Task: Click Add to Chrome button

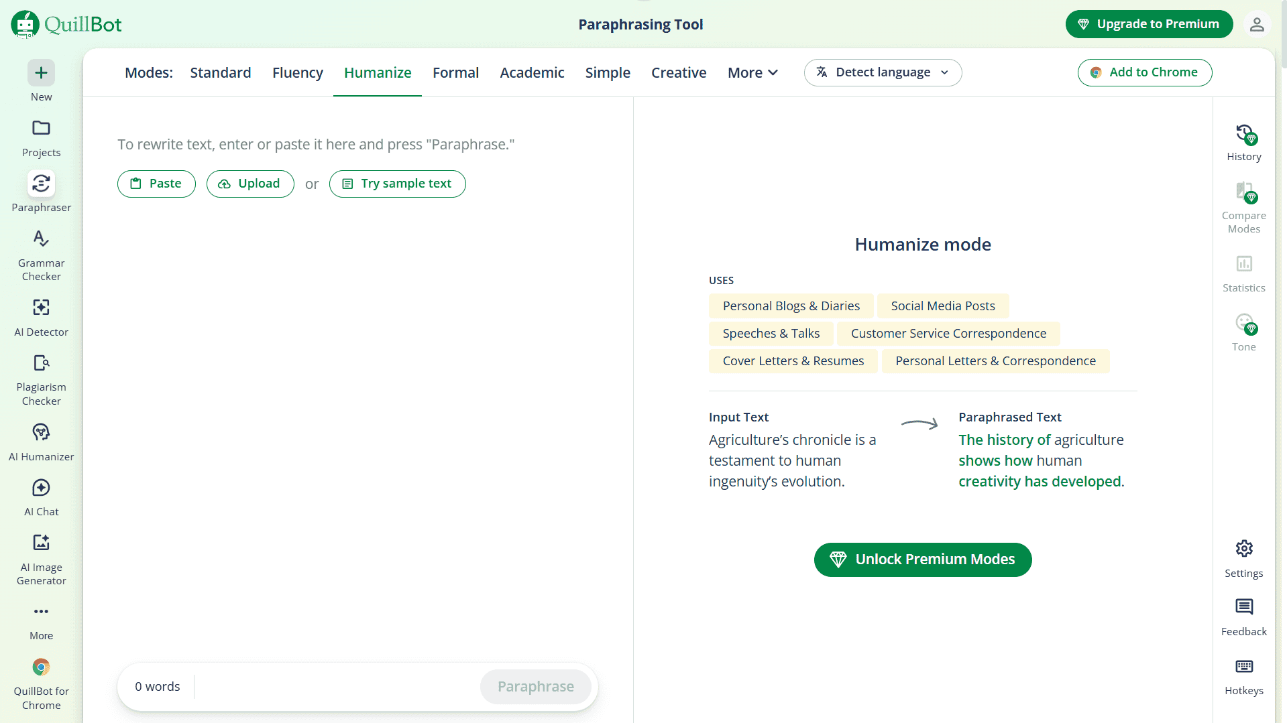Action: [x=1144, y=72]
